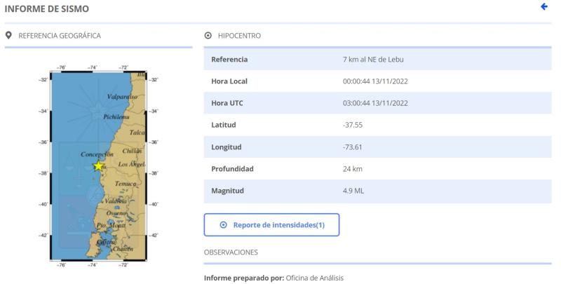
Task: Click Concepción label on the map
Action: pos(97,154)
